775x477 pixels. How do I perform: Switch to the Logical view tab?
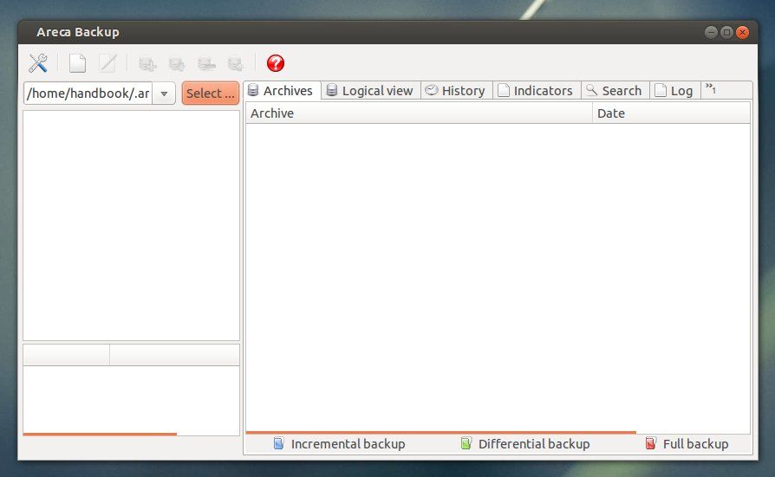coord(371,91)
